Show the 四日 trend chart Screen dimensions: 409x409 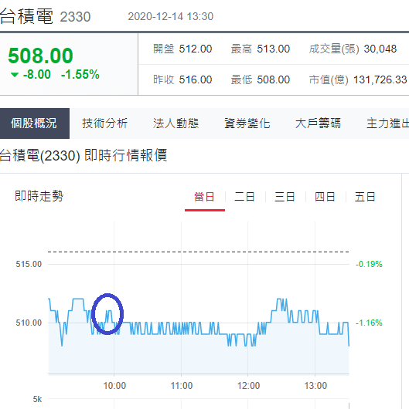pyautogui.click(x=325, y=197)
